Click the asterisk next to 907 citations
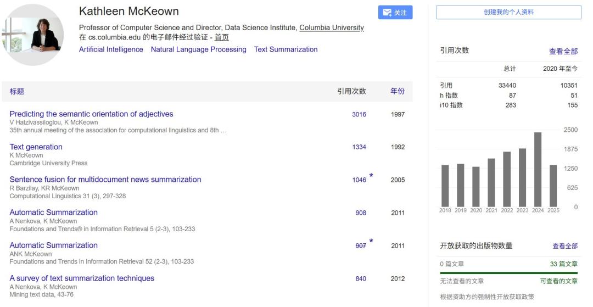Screen dimensions: 593x307 pyautogui.click(x=371, y=241)
